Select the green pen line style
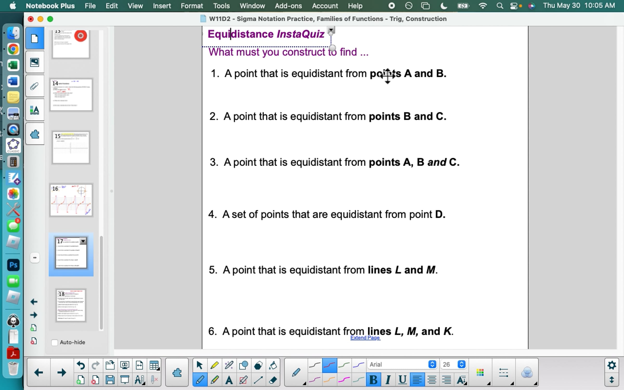Screen dimensions: 624x390 pos(344,365)
